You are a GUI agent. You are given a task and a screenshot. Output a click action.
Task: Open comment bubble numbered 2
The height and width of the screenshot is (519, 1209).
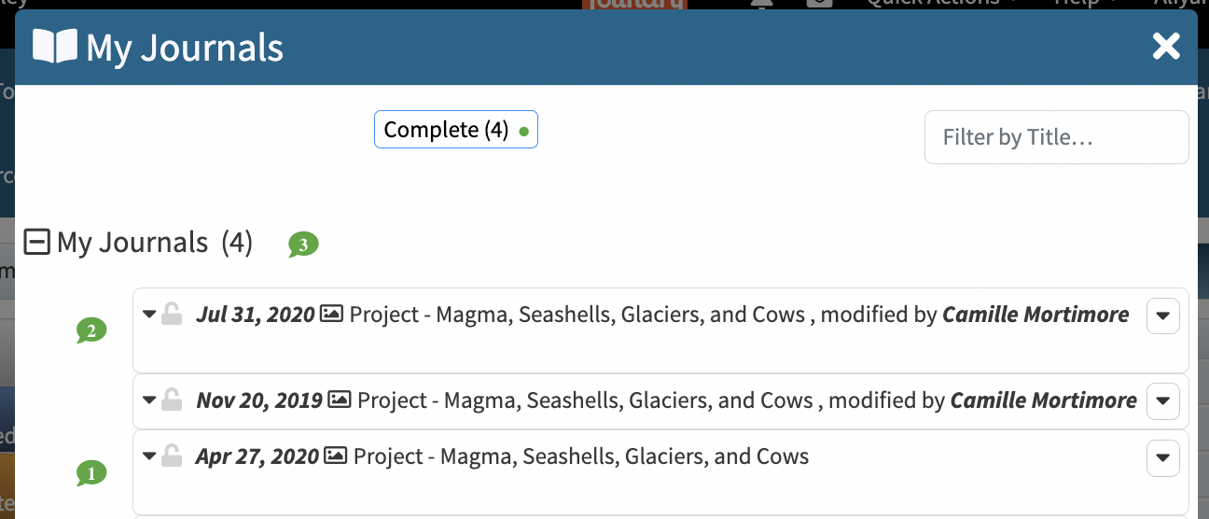click(91, 331)
